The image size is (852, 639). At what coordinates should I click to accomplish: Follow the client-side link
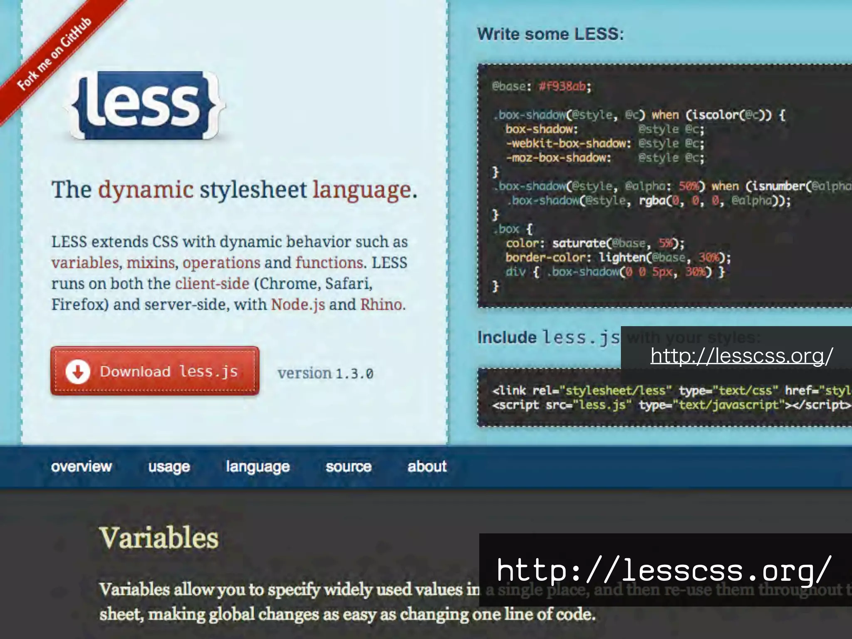[x=212, y=284]
